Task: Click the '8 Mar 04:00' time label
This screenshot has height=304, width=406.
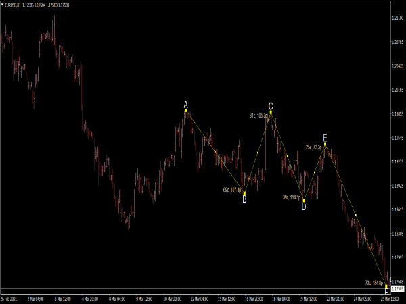Action: tap(117, 299)
